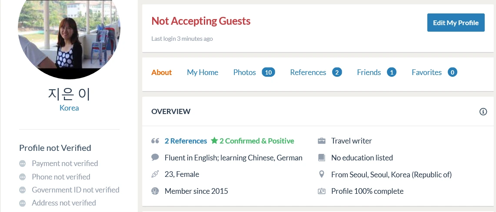The image size is (496, 212).
Task: Click the Payment not verified status icon
Action: (x=23, y=164)
